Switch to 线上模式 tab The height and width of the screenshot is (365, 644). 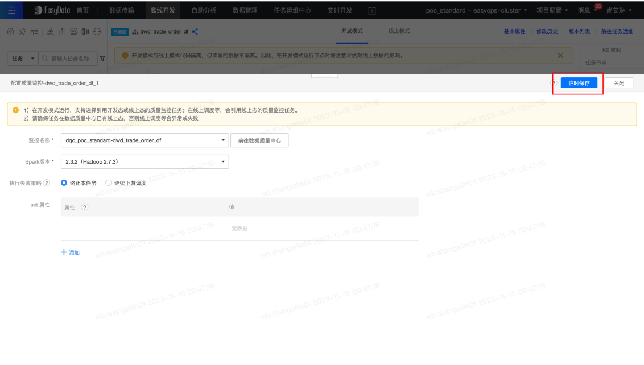tap(399, 31)
